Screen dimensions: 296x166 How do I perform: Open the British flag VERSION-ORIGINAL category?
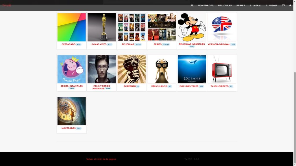pos(221,27)
